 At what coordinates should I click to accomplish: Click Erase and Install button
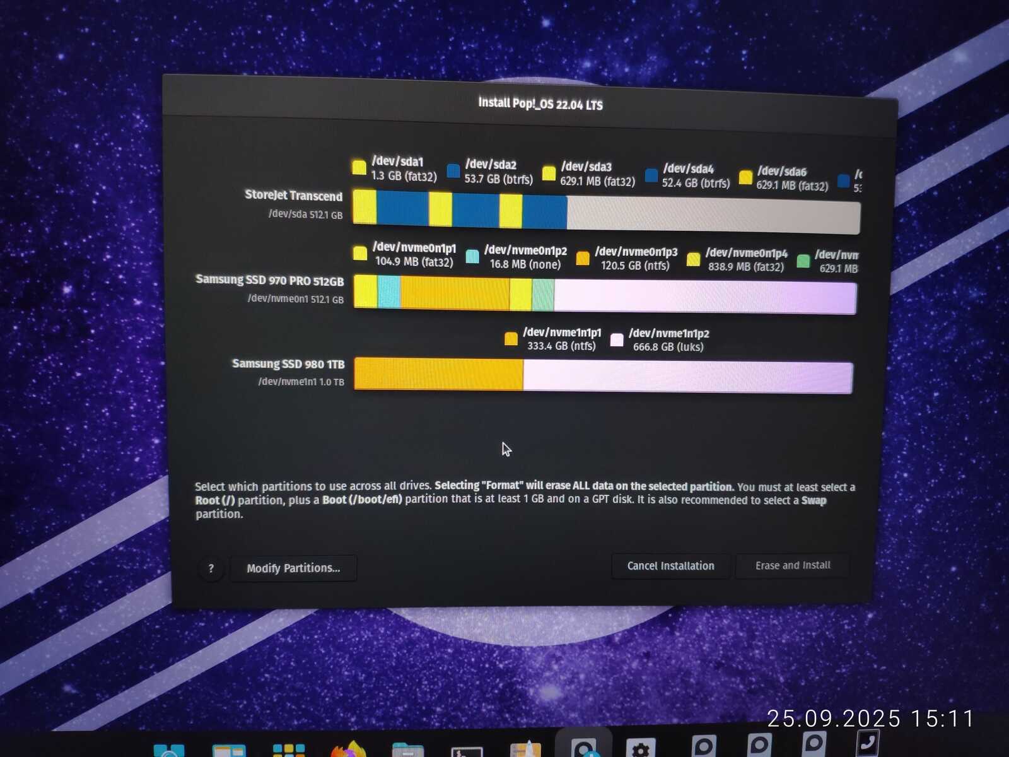coord(793,565)
